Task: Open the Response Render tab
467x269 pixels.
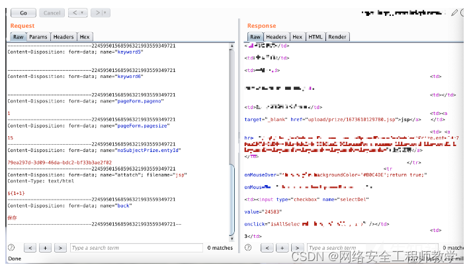Action: click(x=337, y=37)
